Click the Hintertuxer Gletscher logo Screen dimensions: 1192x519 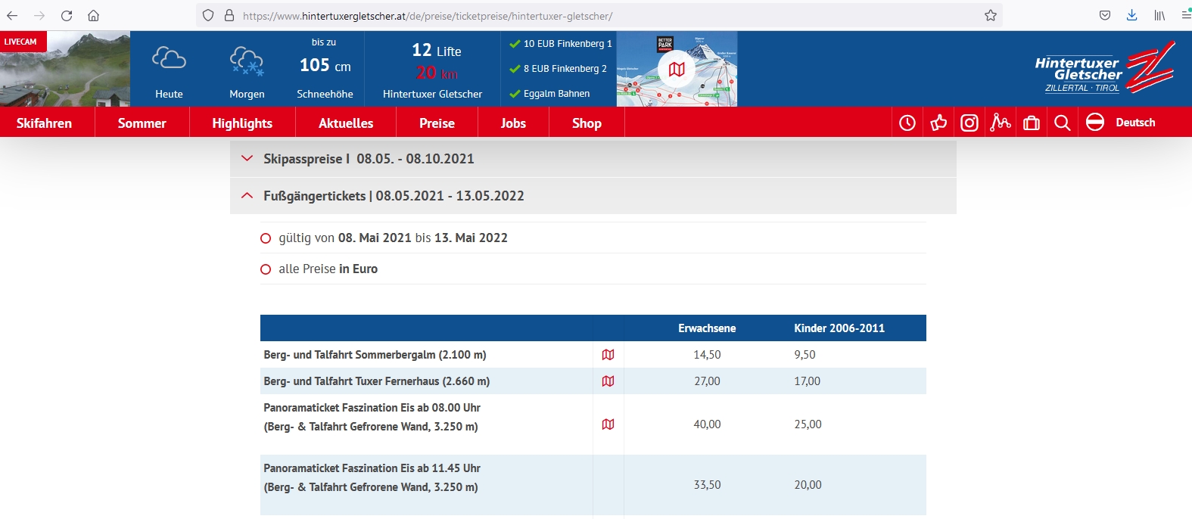(x=1104, y=70)
